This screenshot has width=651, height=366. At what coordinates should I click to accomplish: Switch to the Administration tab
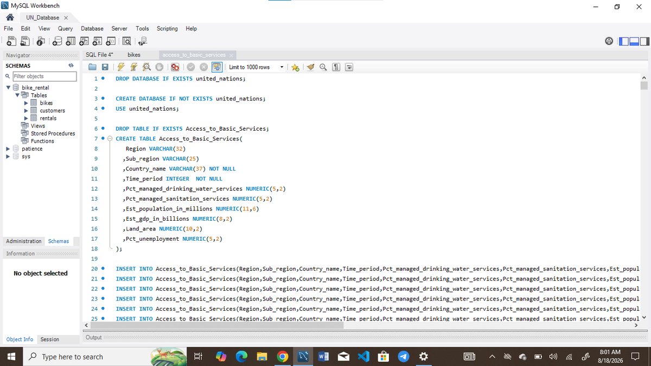pyautogui.click(x=24, y=241)
